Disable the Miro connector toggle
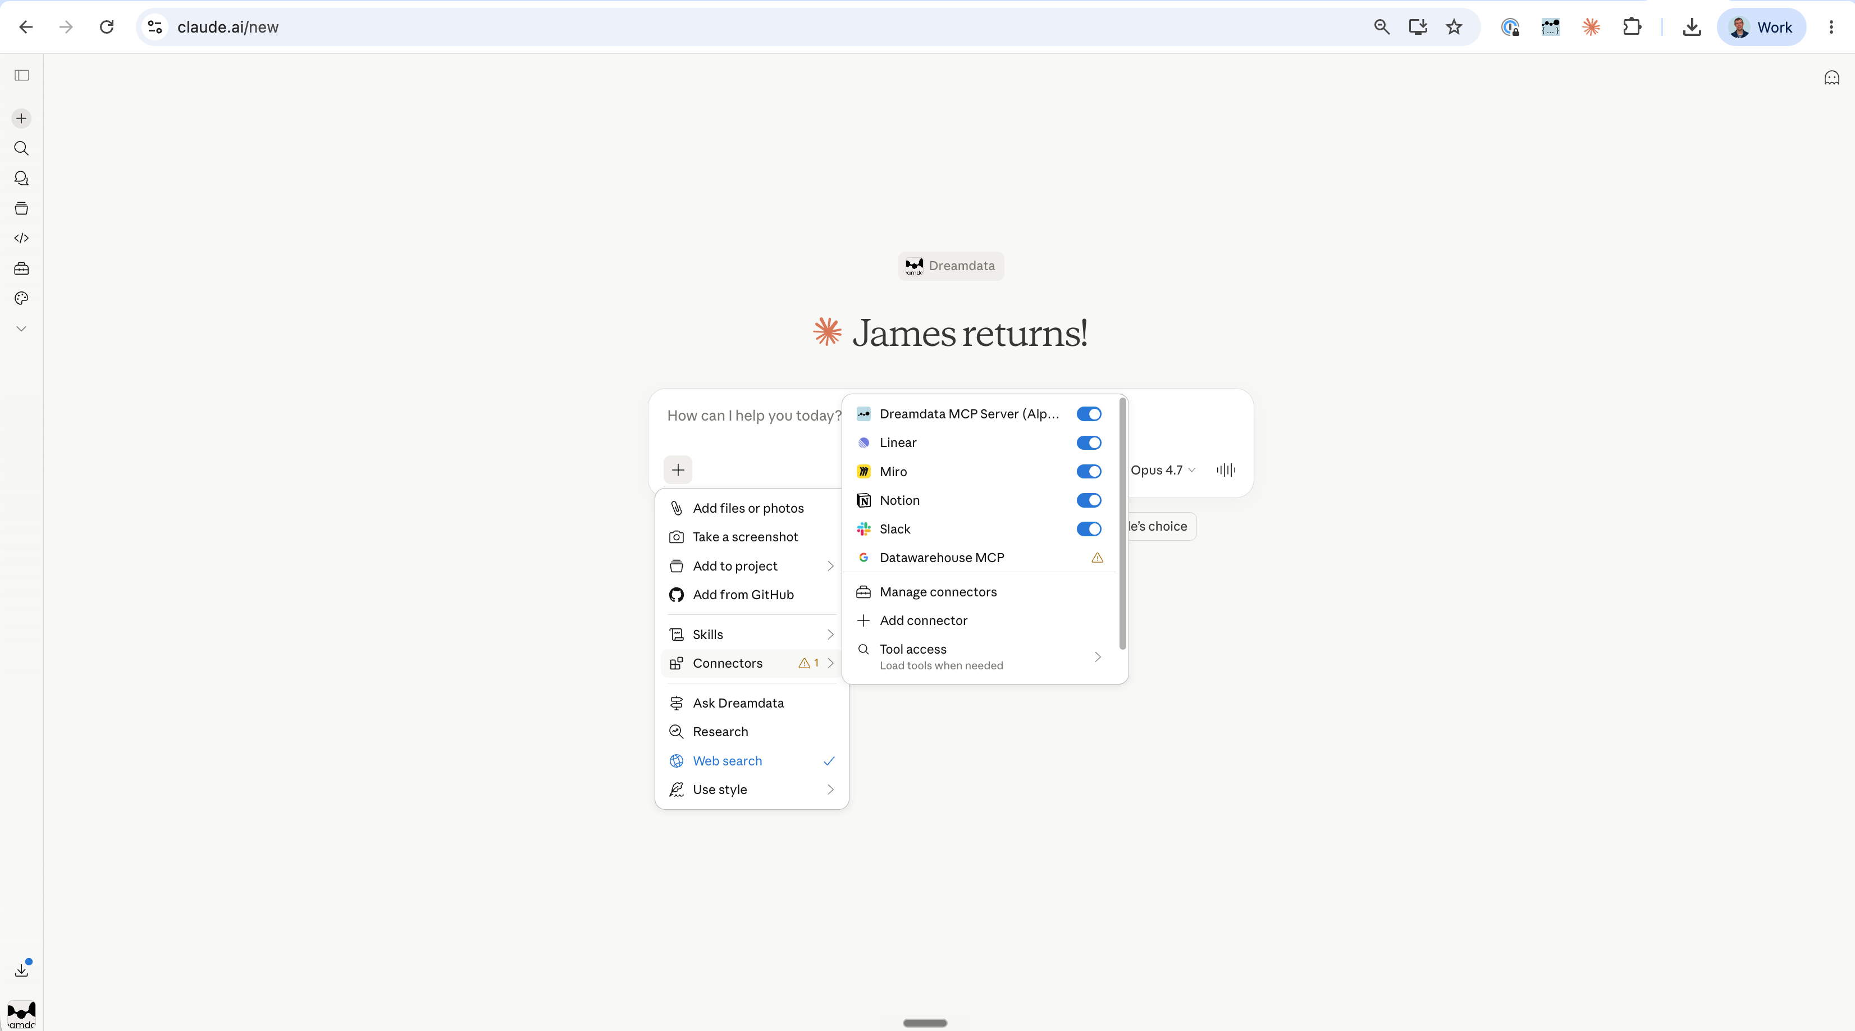 [x=1088, y=471]
